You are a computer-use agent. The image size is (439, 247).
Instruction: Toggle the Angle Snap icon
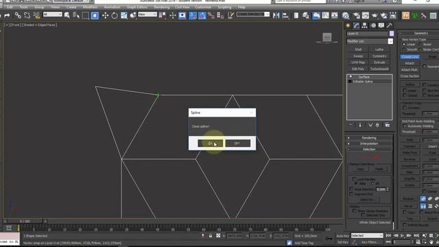click(202, 15)
